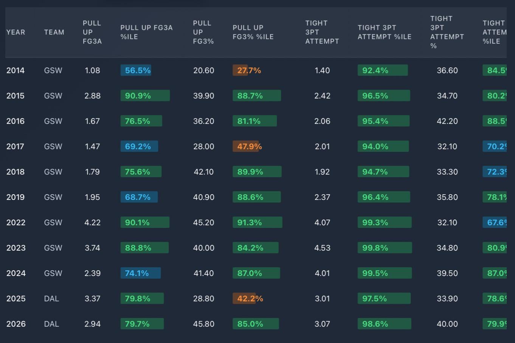Viewport: 515px width, 343px height.
Task: Sort by the PULL UP FG3A column header
Action: pos(92,32)
